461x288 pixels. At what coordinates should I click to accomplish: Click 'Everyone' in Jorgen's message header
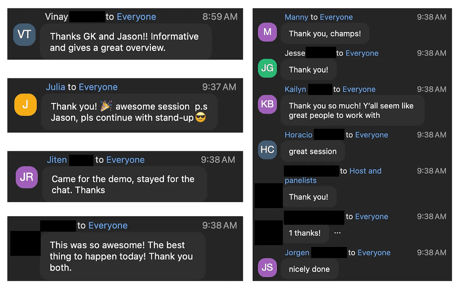374,253
